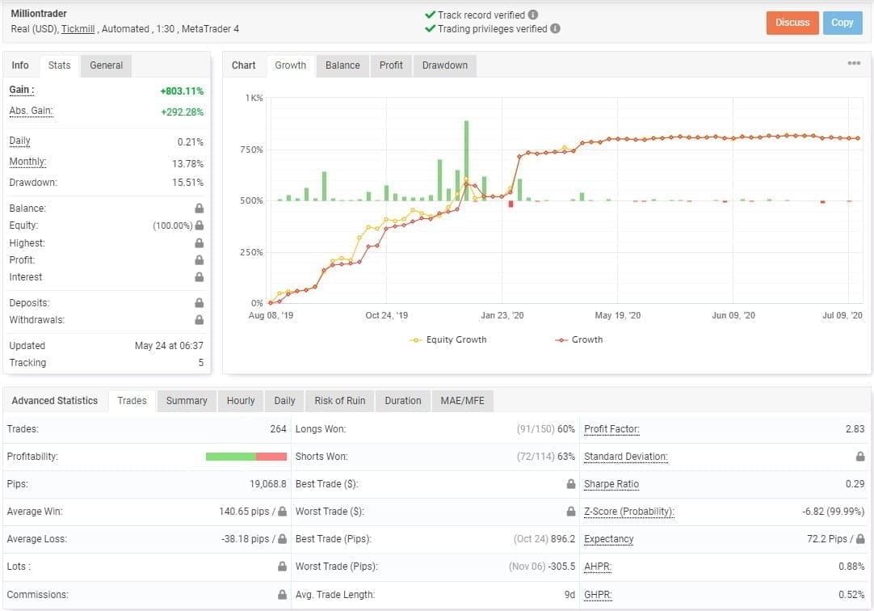Click the Copy button

pyautogui.click(x=842, y=23)
